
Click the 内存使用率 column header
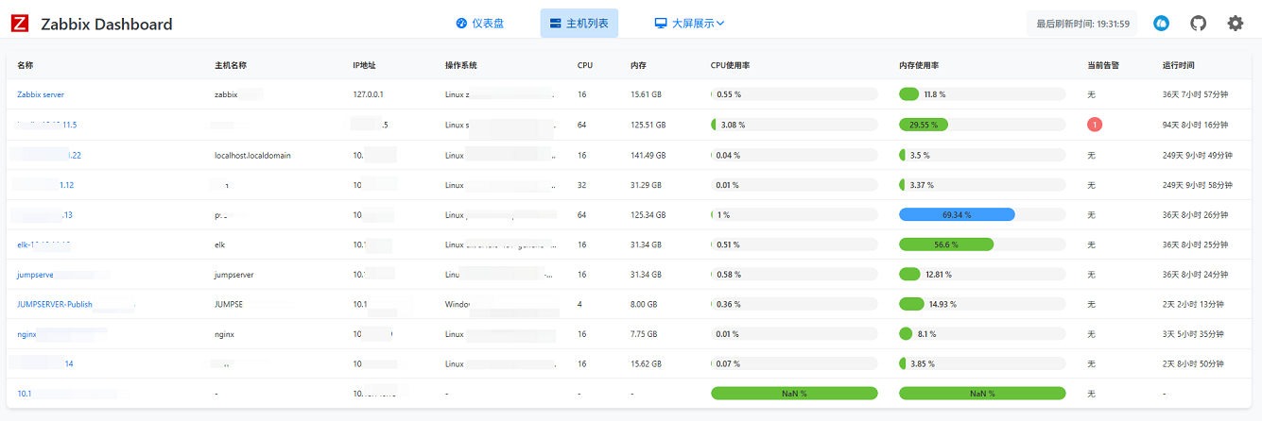click(918, 66)
